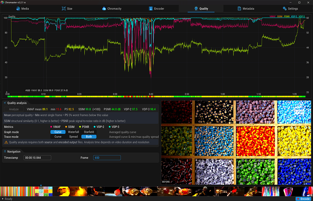The width and height of the screenshot is (313, 201).
Task: Click the Frame number input field
Action: tap(107, 158)
